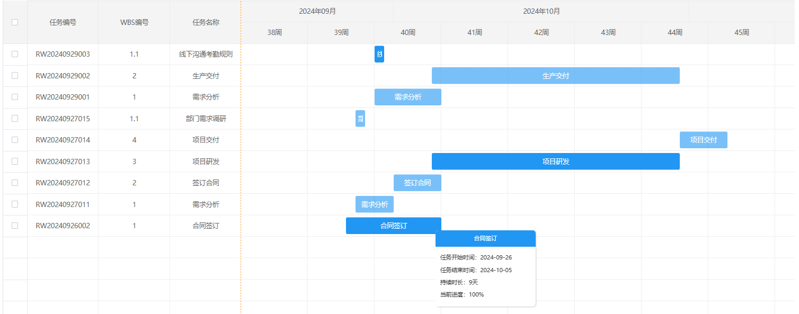This screenshot has height=314, width=799.
Task: Click the task number cell RW20240927013
Action: click(63, 162)
